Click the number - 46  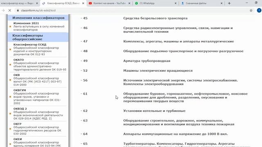click(x=84, y=28)
